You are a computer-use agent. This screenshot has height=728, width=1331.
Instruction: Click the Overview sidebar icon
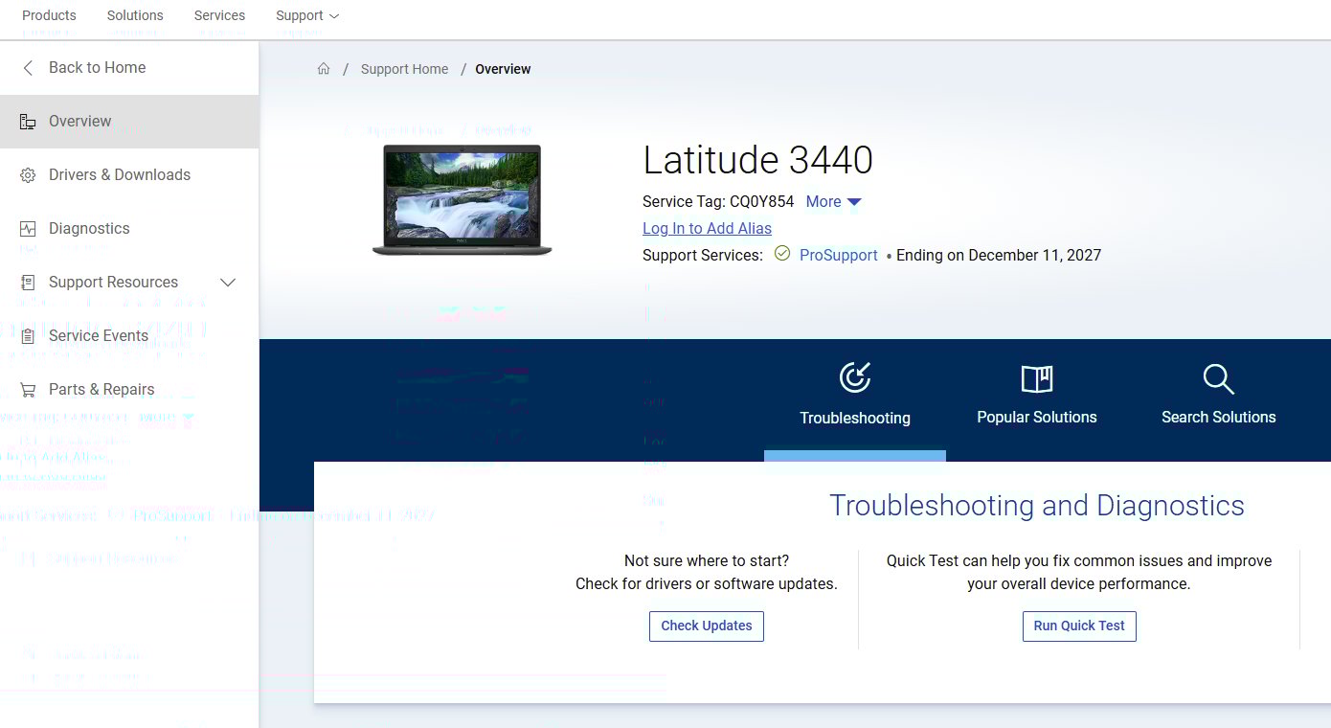pos(28,122)
